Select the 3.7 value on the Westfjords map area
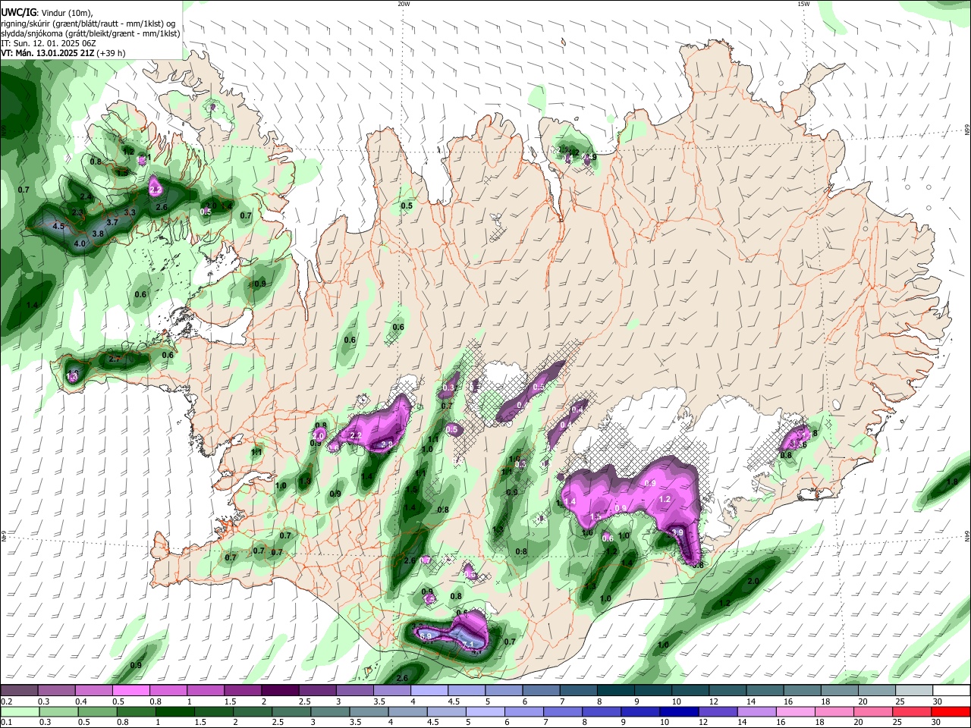The height and width of the screenshot is (728, 971). (112, 222)
